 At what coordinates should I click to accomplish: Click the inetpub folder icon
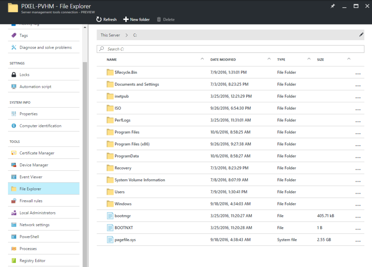tap(110, 96)
